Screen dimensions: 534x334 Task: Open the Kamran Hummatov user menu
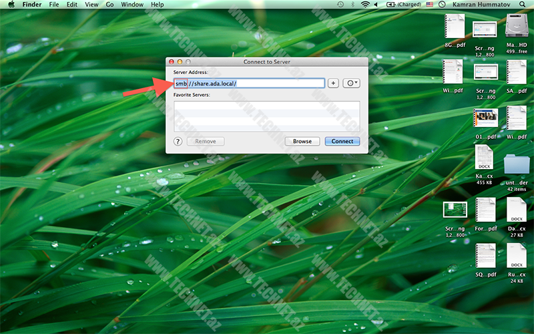point(481,5)
